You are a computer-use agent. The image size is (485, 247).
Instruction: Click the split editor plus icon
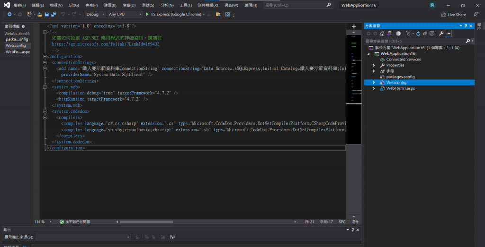tap(354, 26)
